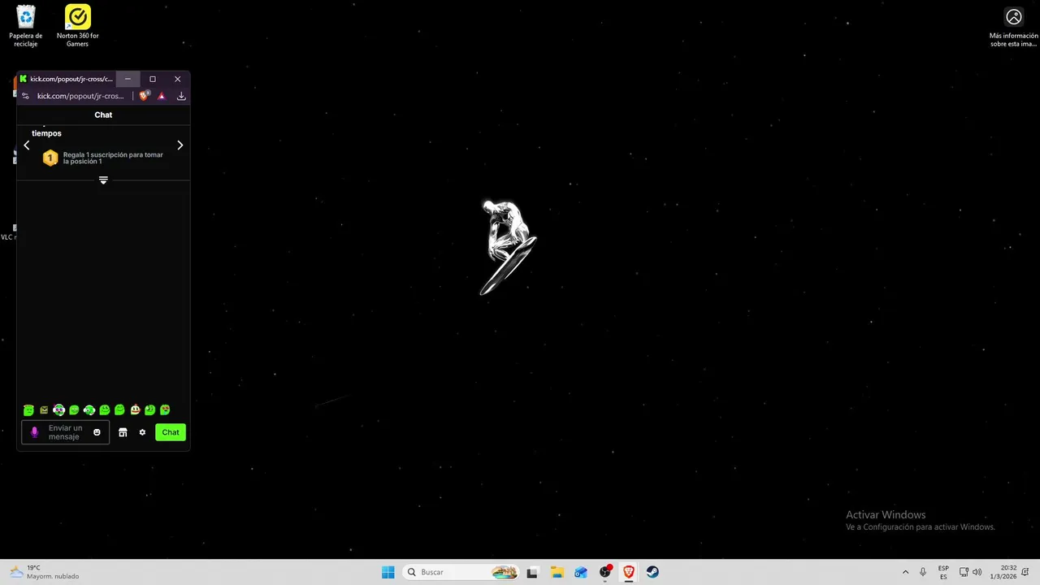Click 'Regala 1 suscripción para tomar la posición 1'
1040x585 pixels.
113,158
